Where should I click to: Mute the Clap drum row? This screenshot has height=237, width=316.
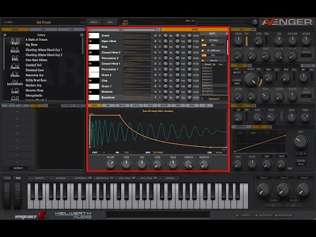click(x=155, y=80)
